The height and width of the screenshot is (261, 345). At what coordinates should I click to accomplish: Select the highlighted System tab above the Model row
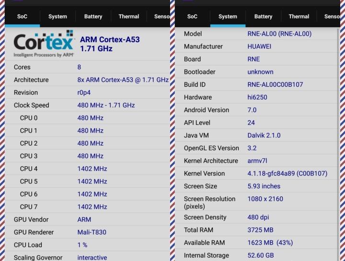point(228,16)
